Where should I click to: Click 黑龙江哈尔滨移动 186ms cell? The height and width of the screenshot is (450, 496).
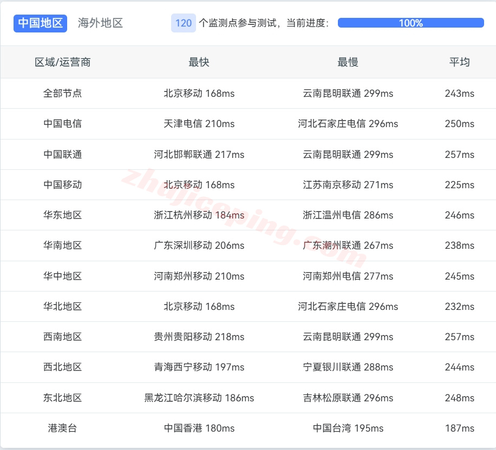coord(199,398)
